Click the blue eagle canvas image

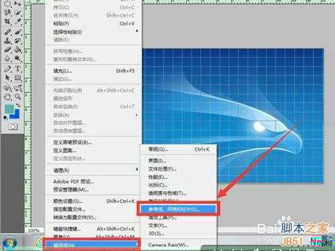pyautogui.click(x=233, y=115)
